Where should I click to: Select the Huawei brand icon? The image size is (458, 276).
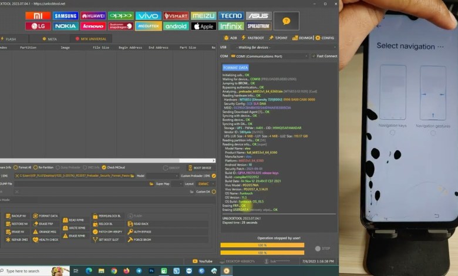tap(93, 16)
